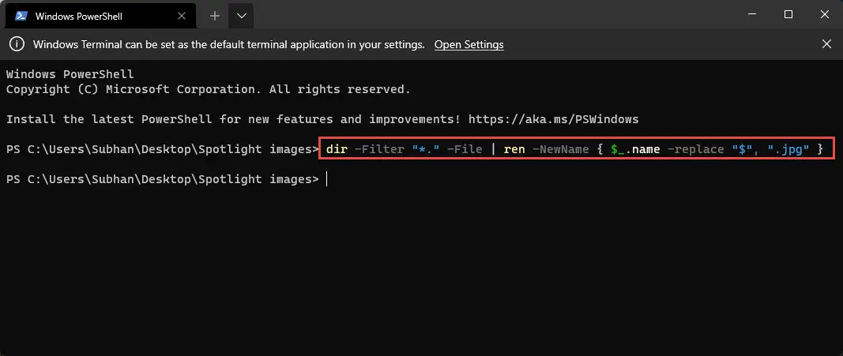Open a new tab with the plus icon

pos(215,16)
